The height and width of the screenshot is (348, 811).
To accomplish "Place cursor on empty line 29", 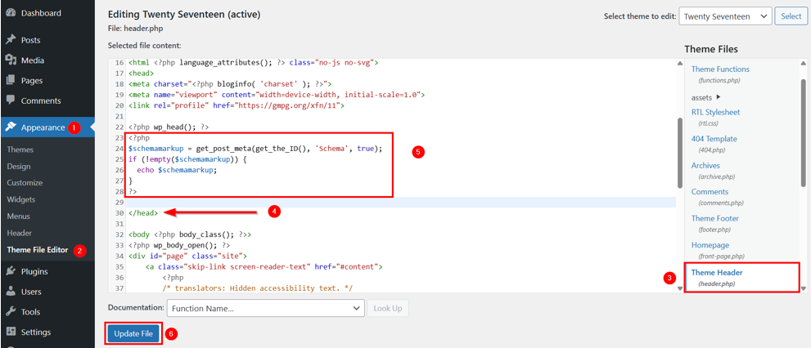I will coord(401,202).
